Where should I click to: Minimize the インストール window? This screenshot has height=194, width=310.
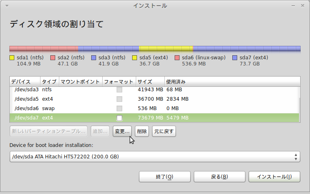point(293,6)
